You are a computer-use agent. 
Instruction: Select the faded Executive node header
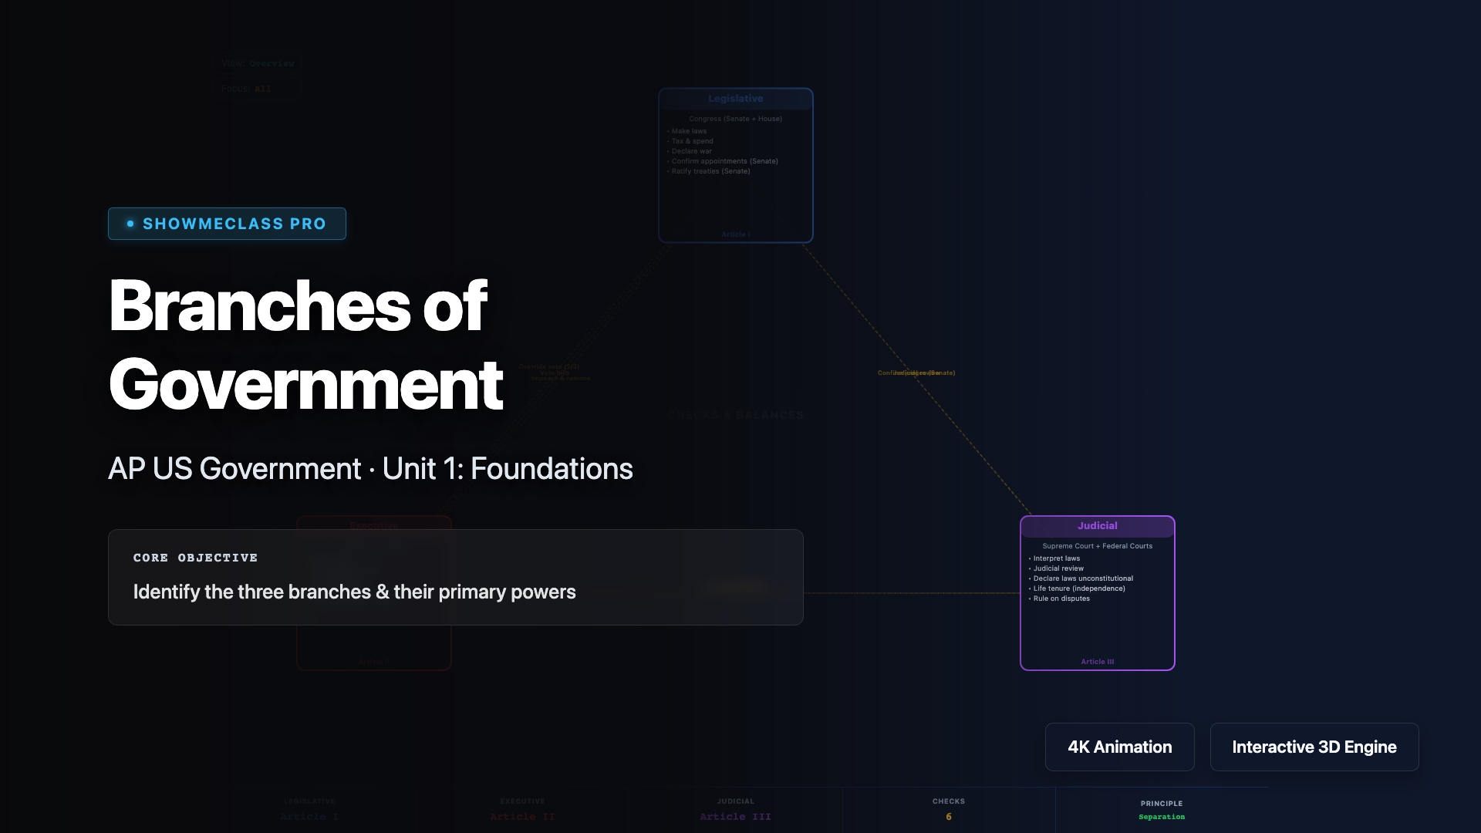(x=374, y=525)
